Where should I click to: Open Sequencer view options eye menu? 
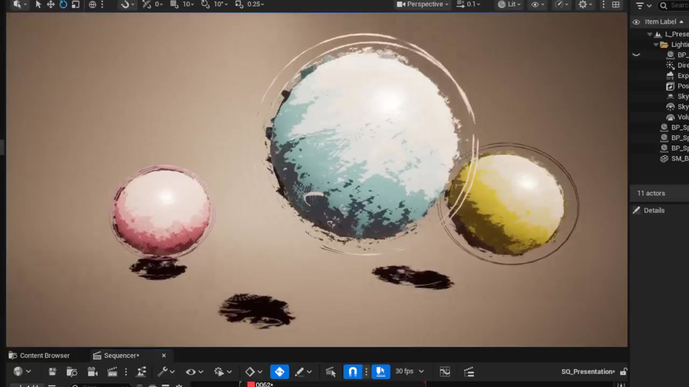[194, 371]
